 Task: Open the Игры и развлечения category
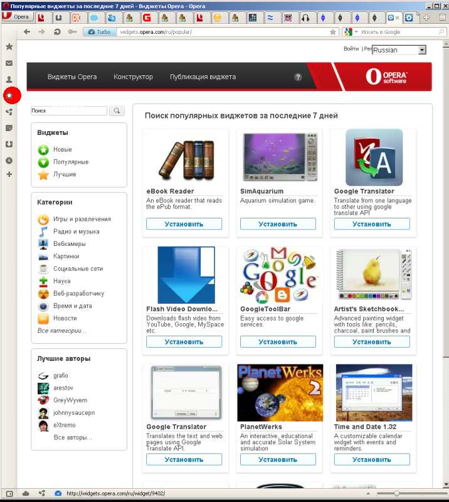click(82, 219)
